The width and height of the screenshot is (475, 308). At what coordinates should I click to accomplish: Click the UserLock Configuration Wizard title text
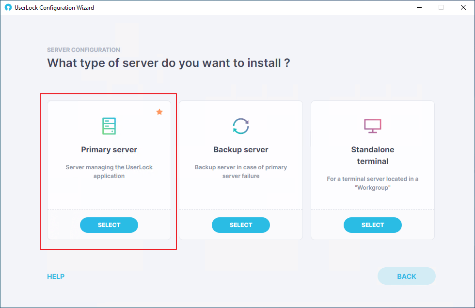coord(54,8)
